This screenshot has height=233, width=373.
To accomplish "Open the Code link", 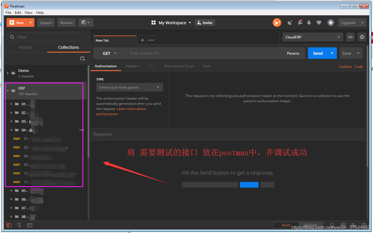I will (359, 66).
